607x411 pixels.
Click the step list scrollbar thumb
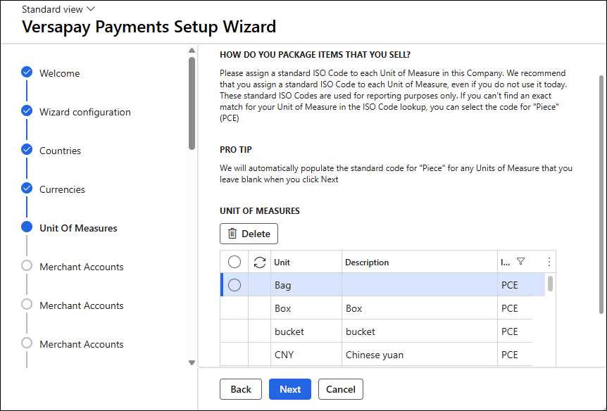click(192, 103)
